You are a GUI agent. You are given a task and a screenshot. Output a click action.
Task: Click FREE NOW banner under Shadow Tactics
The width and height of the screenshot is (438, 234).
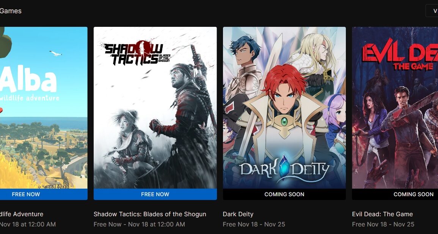155,194
